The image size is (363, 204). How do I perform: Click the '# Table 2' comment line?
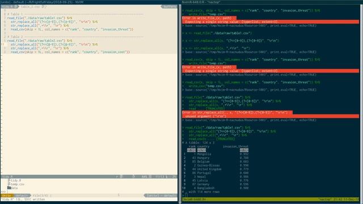(x=75, y=37)
